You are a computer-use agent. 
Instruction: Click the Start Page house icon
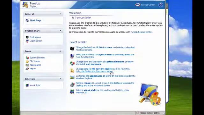coord(27,20)
